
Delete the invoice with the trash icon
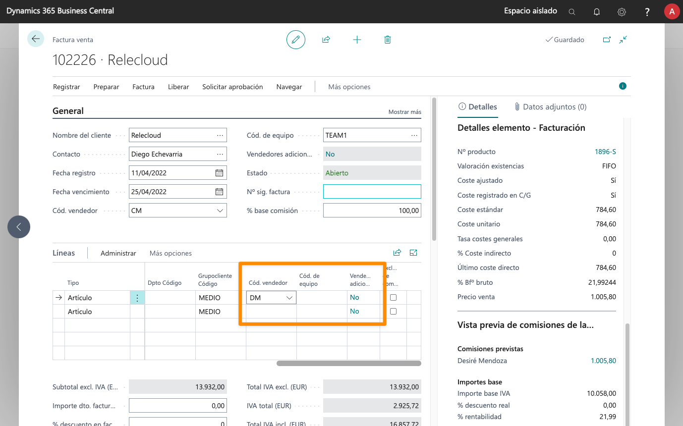point(388,40)
